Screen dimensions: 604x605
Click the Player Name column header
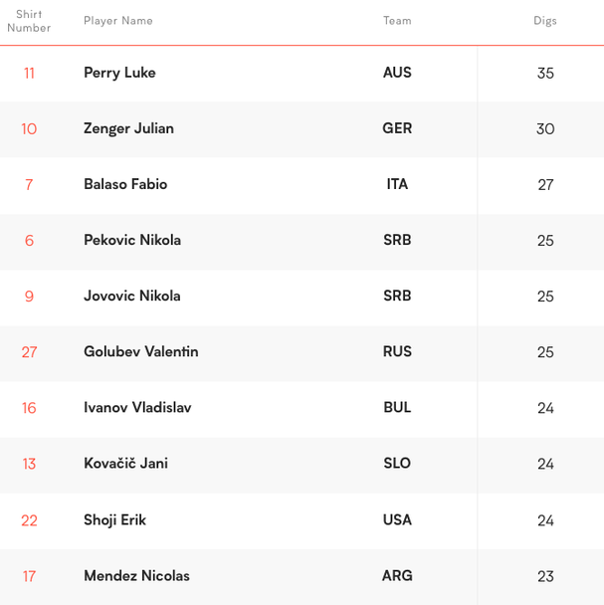(x=118, y=21)
